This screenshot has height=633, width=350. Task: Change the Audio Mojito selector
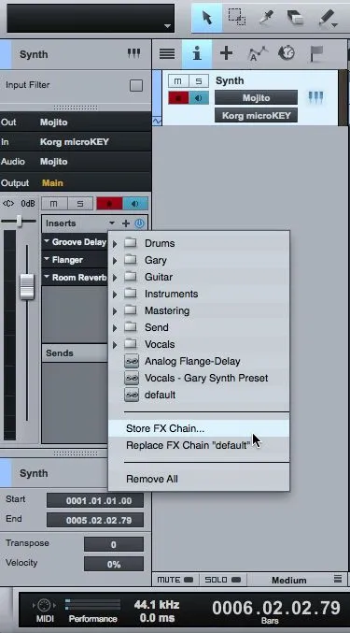(76, 162)
